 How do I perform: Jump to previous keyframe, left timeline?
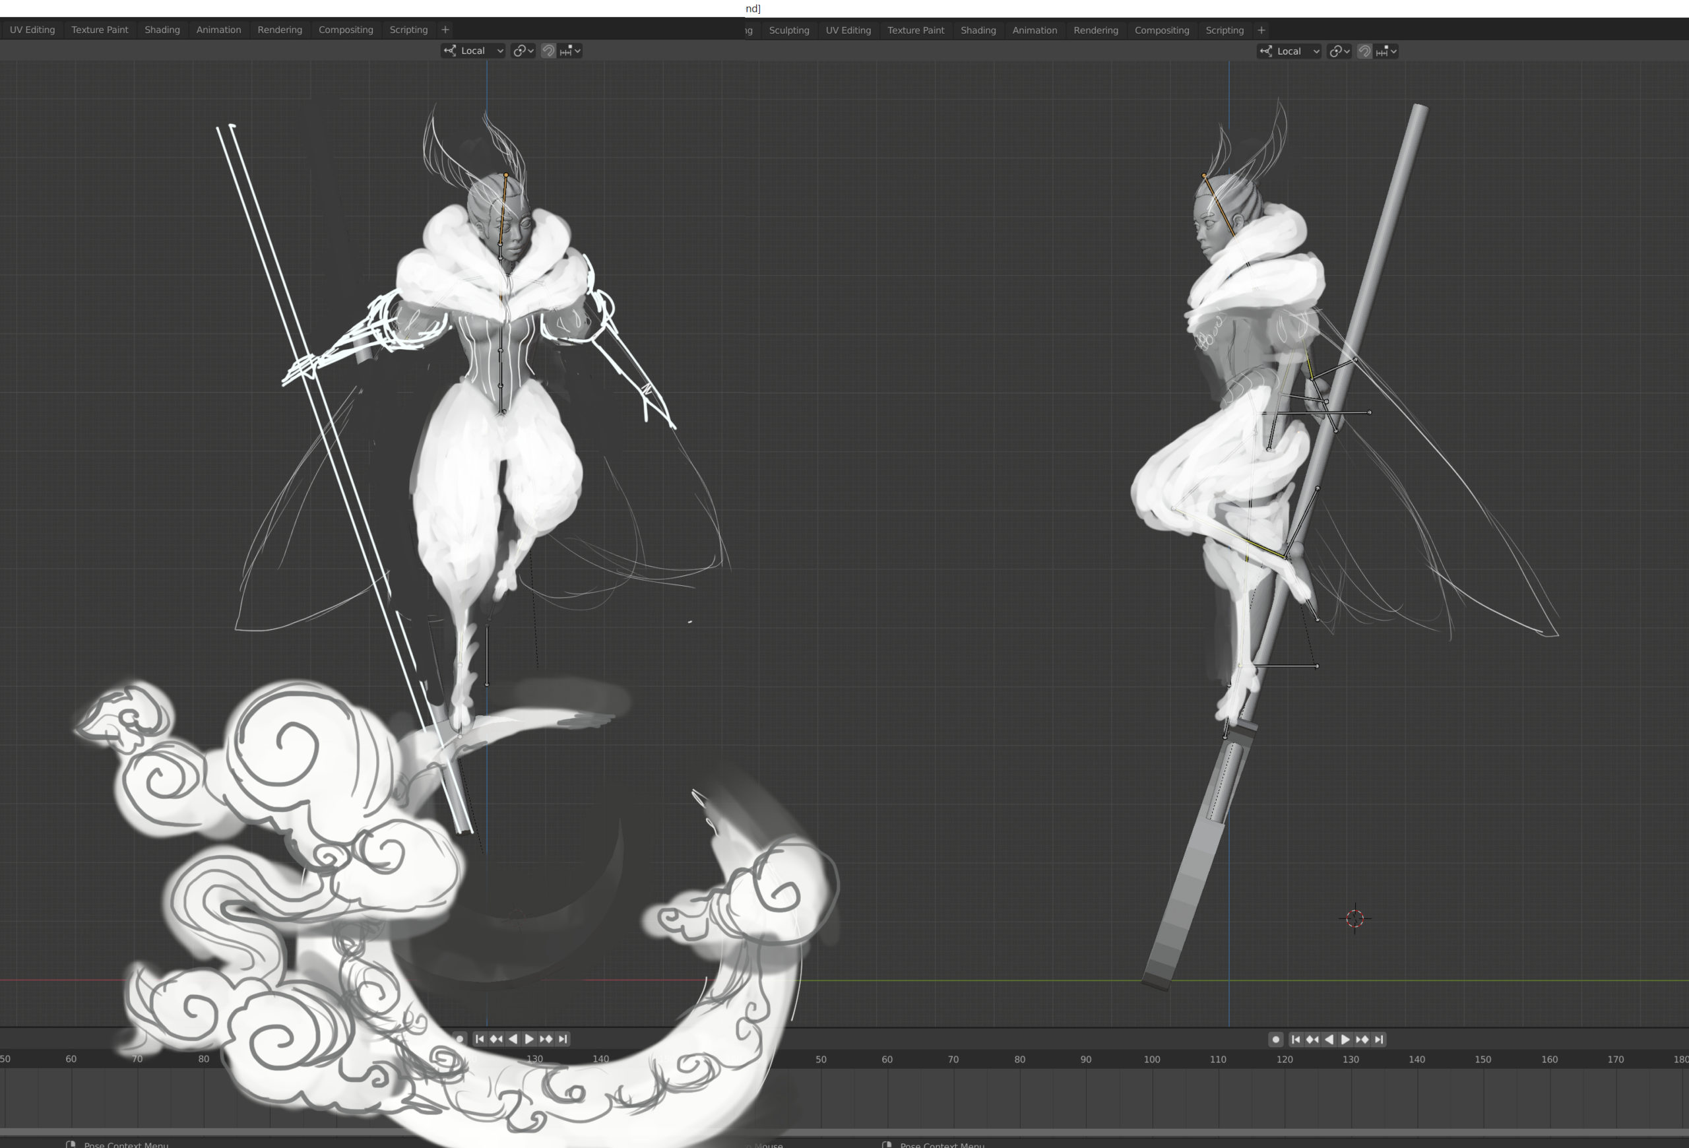coord(496,1039)
